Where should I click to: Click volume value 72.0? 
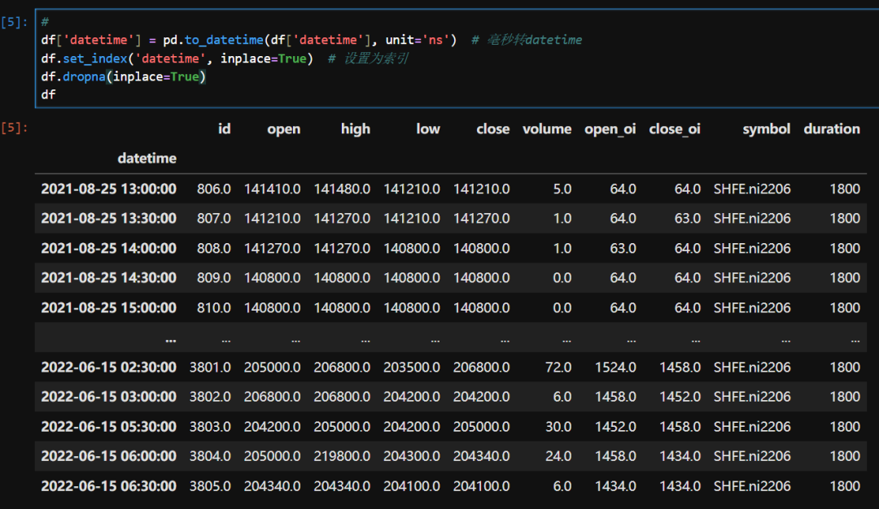point(558,368)
